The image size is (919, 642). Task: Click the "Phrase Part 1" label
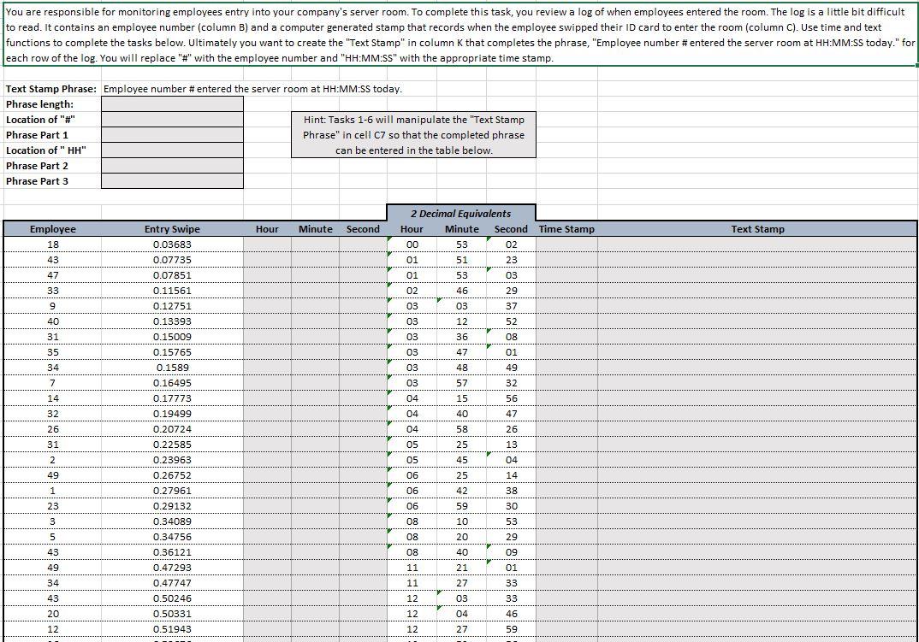37,135
